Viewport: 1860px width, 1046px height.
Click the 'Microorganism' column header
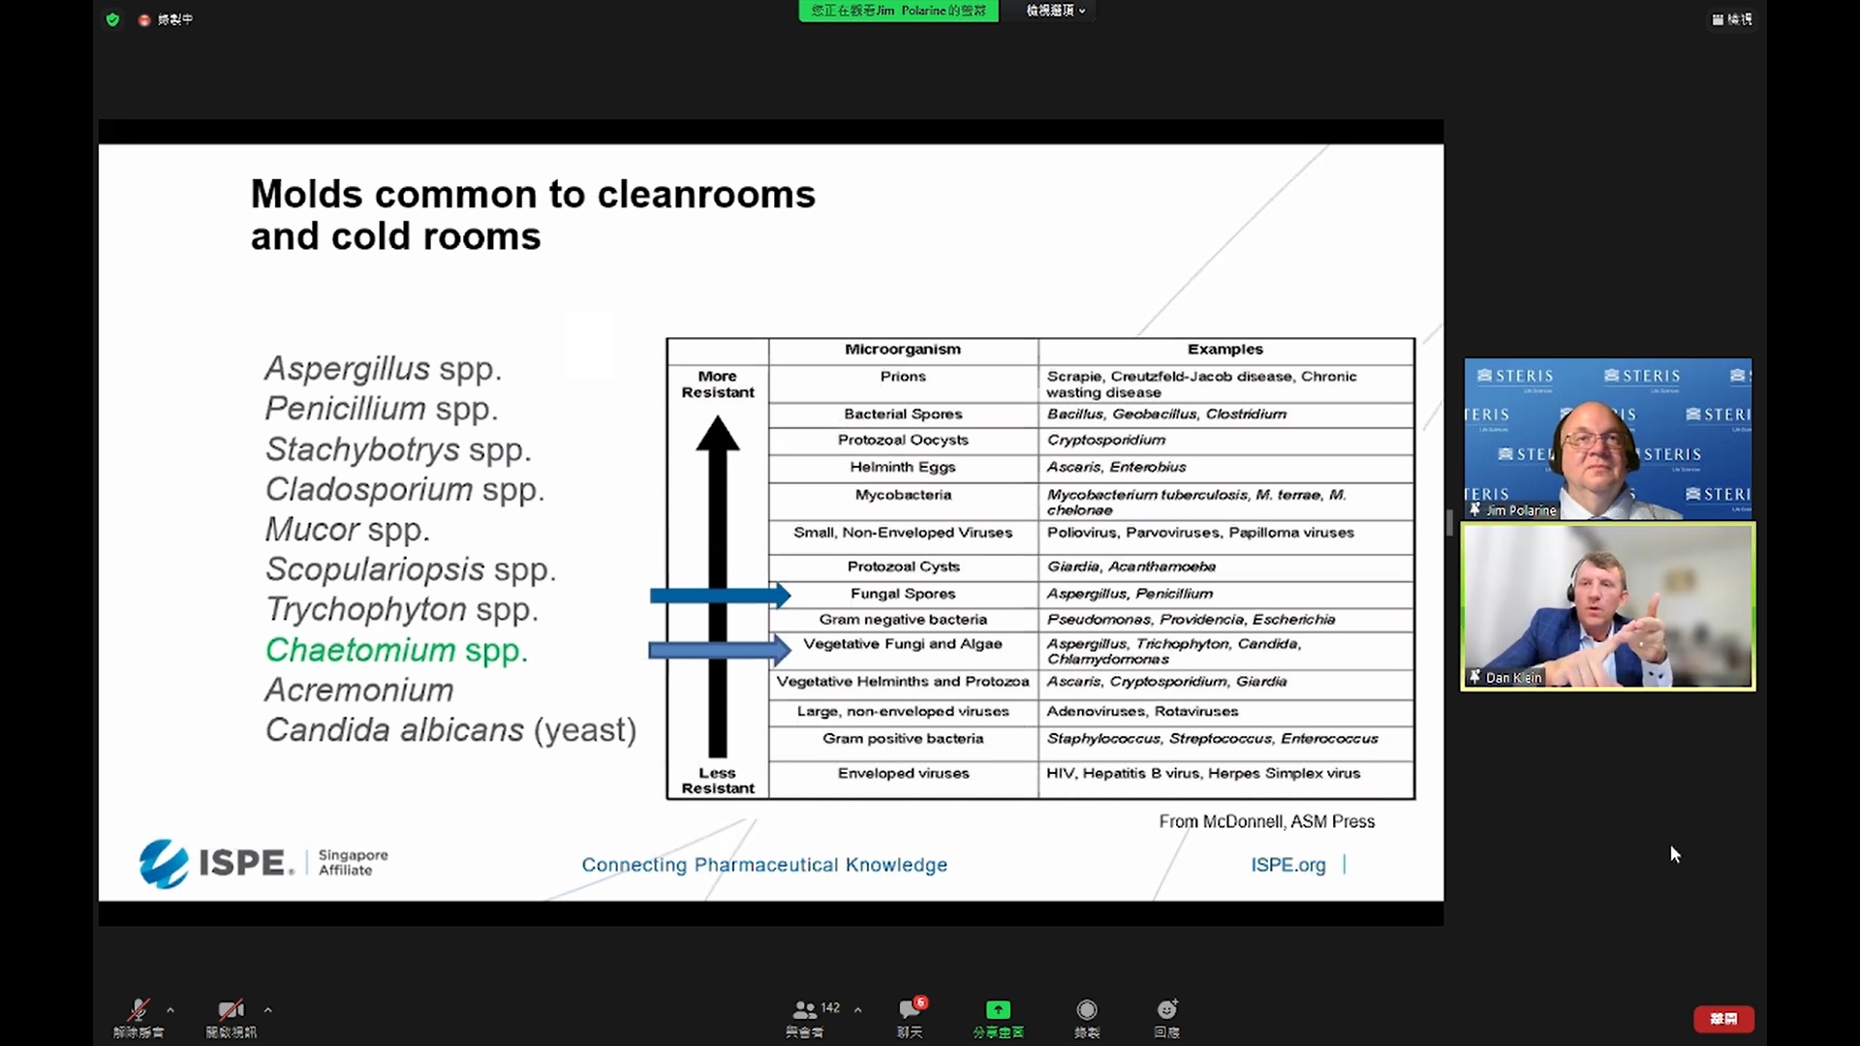(903, 350)
